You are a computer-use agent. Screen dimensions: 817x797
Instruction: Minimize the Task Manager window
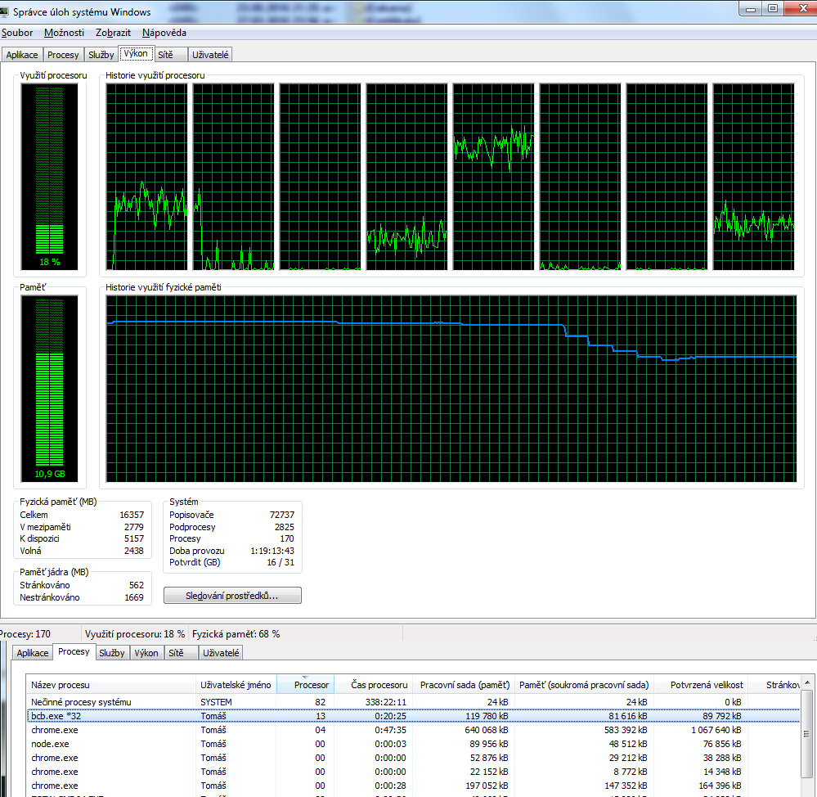(749, 9)
